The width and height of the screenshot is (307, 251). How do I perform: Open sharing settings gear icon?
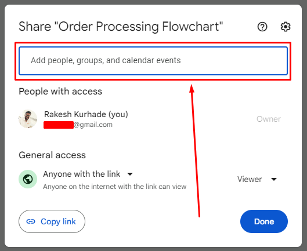(x=286, y=27)
